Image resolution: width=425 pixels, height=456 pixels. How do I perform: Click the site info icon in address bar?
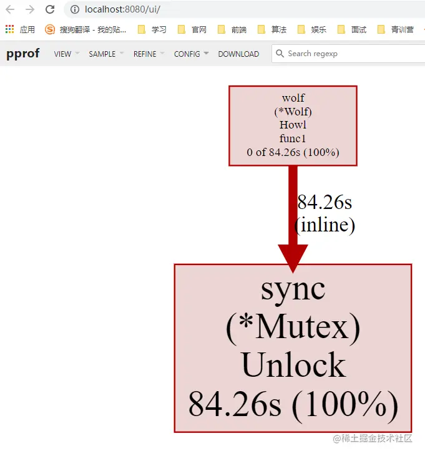(x=75, y=9)
